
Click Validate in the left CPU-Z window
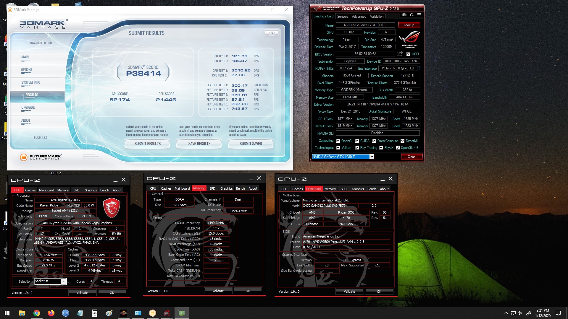coord(82,293)
